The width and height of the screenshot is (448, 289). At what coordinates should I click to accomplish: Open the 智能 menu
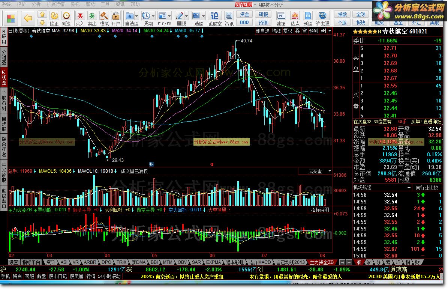[90, 4]
